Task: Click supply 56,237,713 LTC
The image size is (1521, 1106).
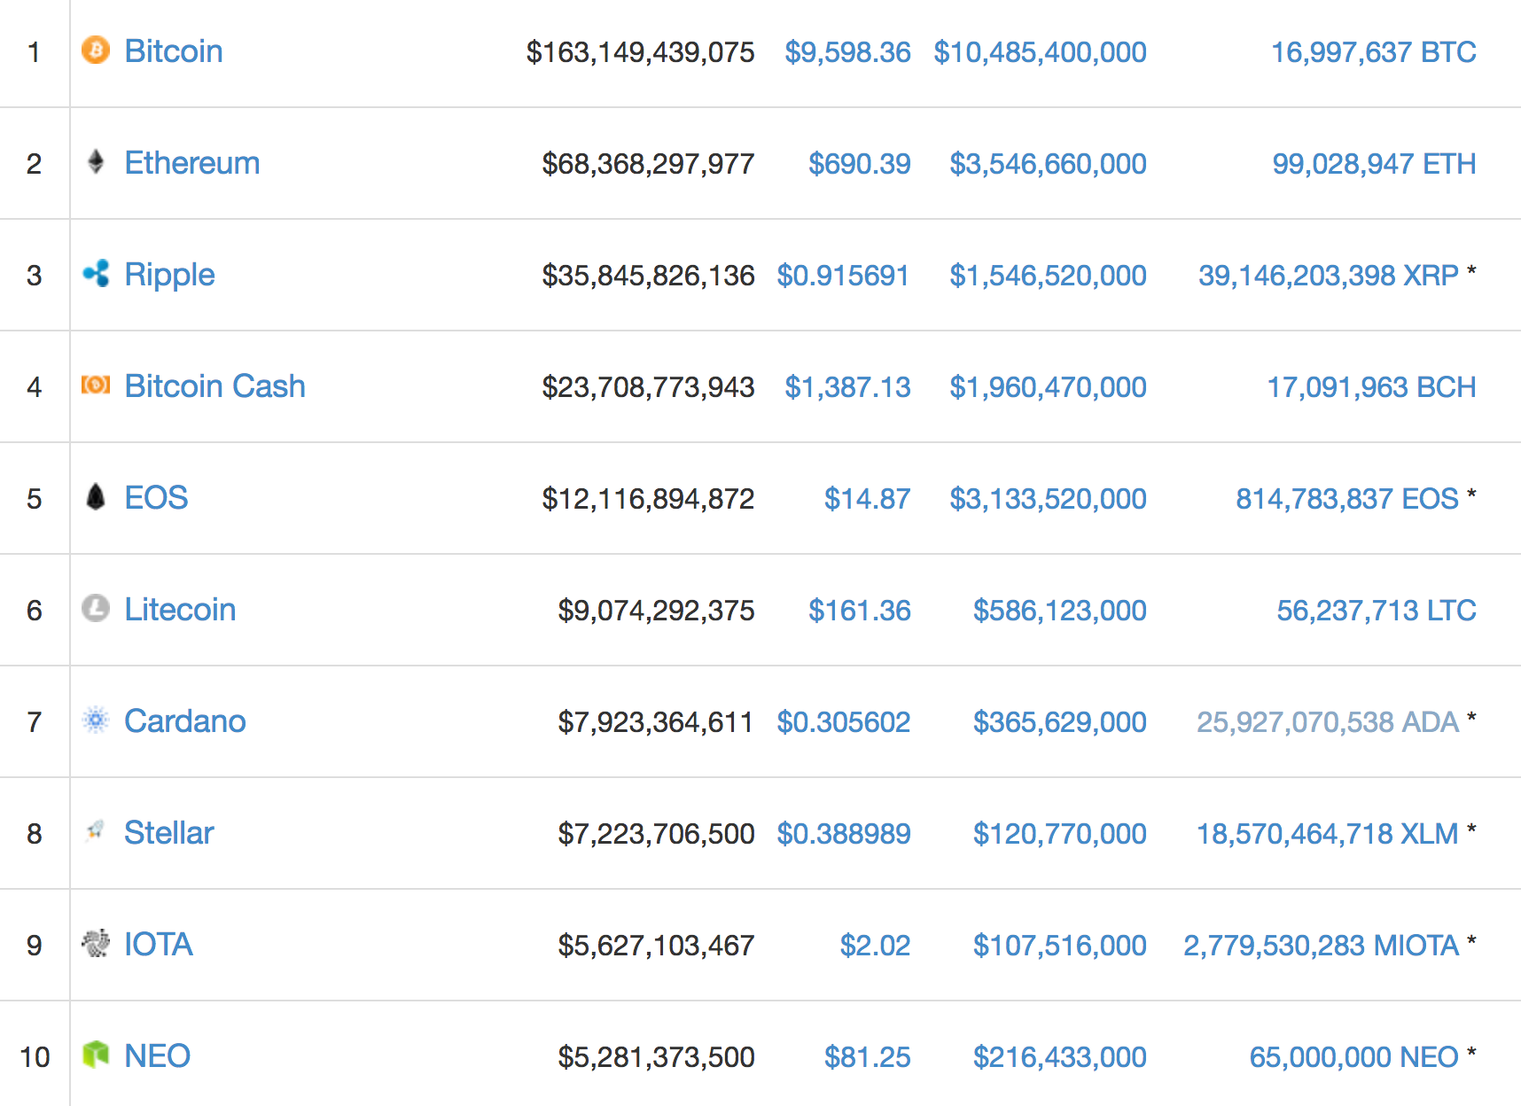Action: click(1377, 611)
